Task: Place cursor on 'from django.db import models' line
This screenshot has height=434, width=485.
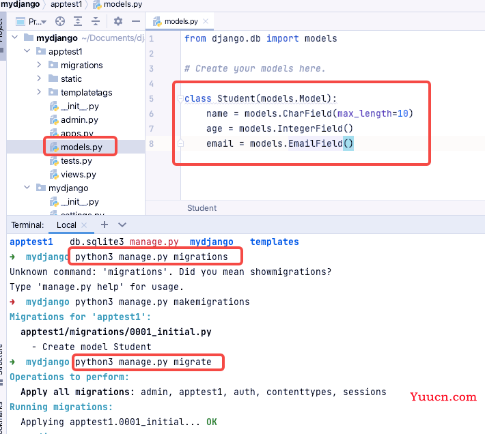Action: (x=260, y=39)
